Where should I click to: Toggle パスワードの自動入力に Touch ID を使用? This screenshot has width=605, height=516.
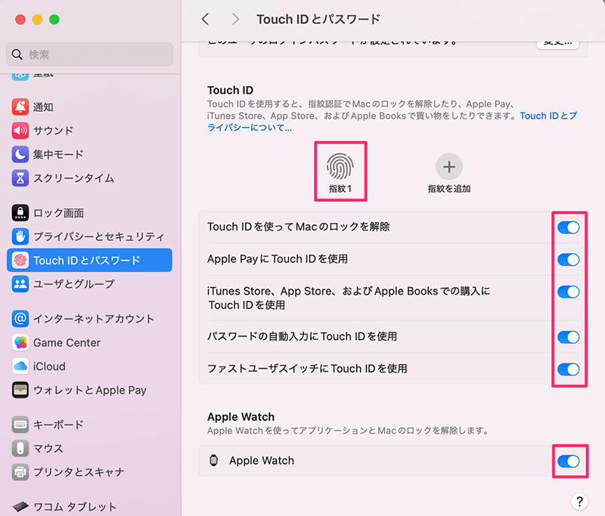click(569, 337)
